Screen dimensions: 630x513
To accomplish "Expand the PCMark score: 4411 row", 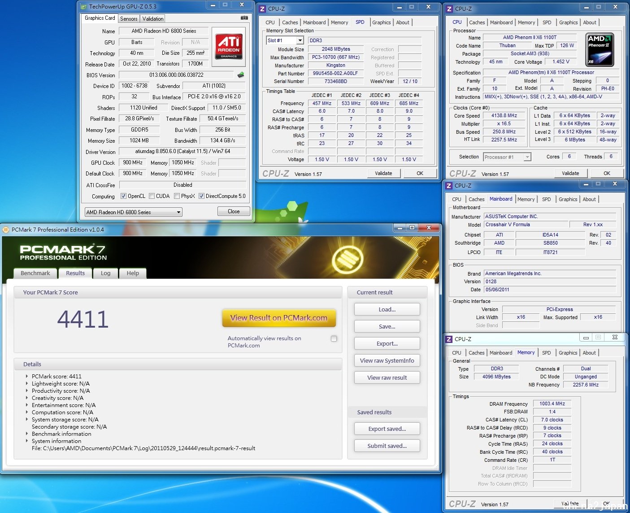I will click(27, 376).
